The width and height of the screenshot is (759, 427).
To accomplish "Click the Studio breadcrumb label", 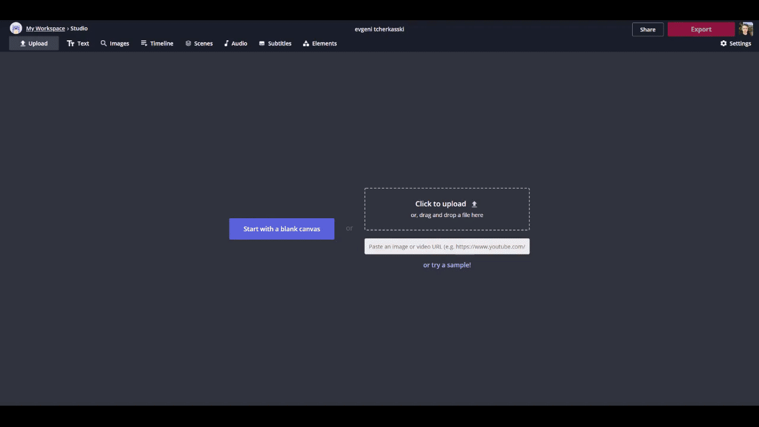I will [x=79, y=28].
